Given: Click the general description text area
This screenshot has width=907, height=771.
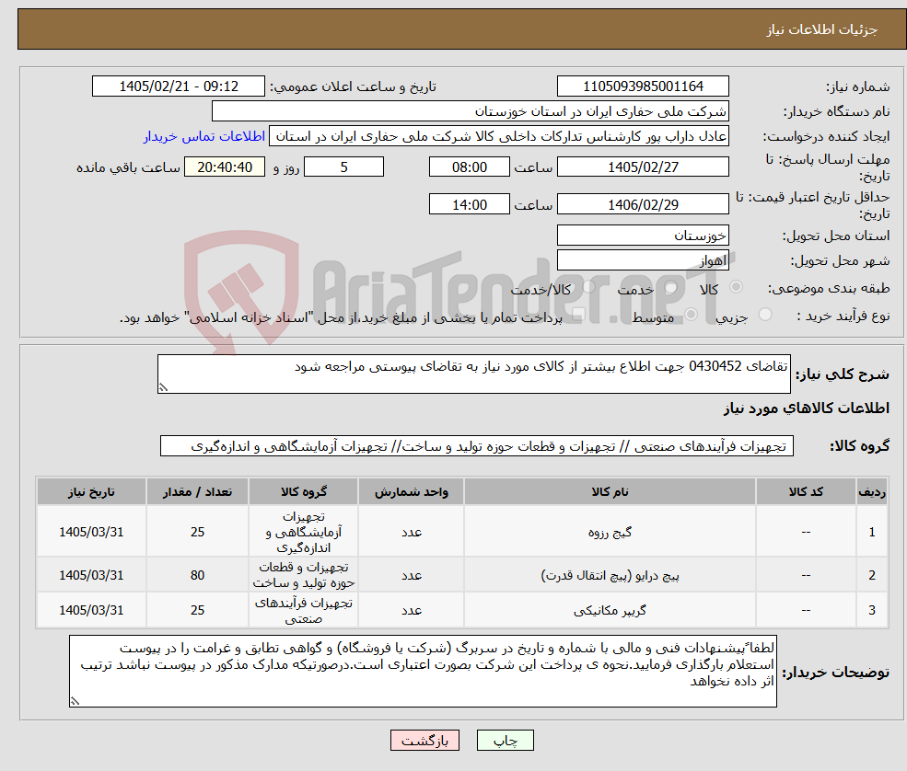Looking at the screenshot, I should [473, 374].
